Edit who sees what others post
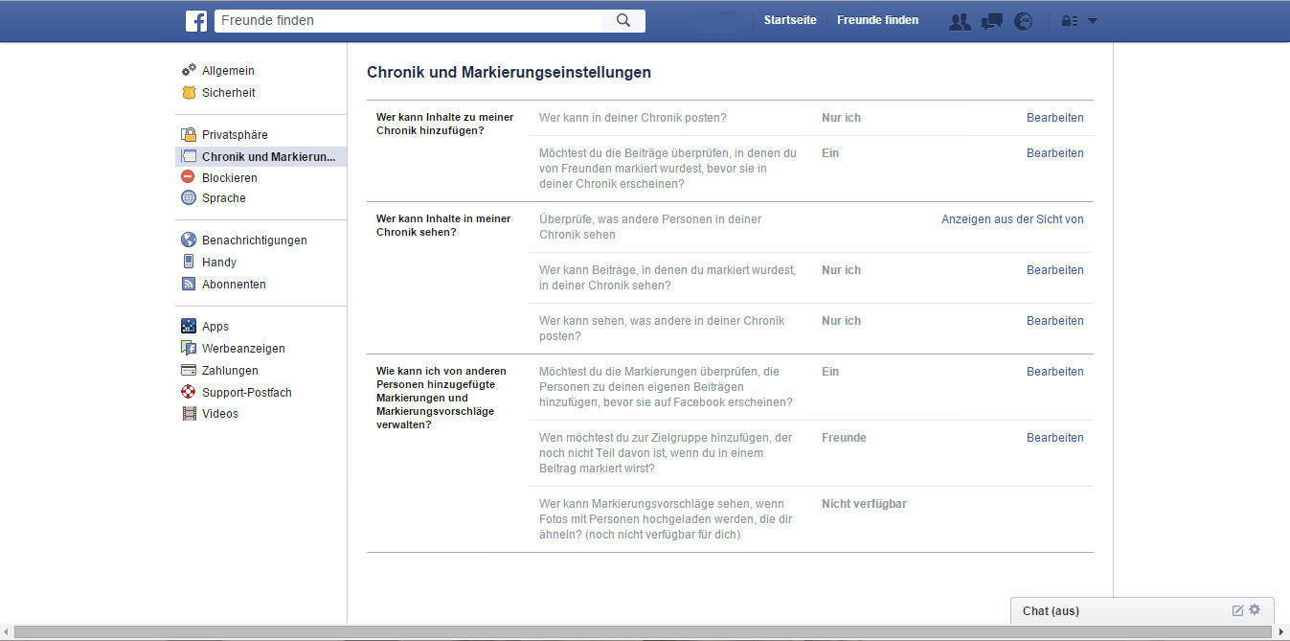 pyautogui.click(x=1054, y=321)
